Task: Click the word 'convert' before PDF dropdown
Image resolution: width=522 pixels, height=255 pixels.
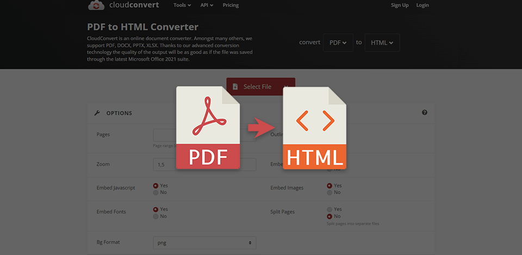Action: pos(309,42)
